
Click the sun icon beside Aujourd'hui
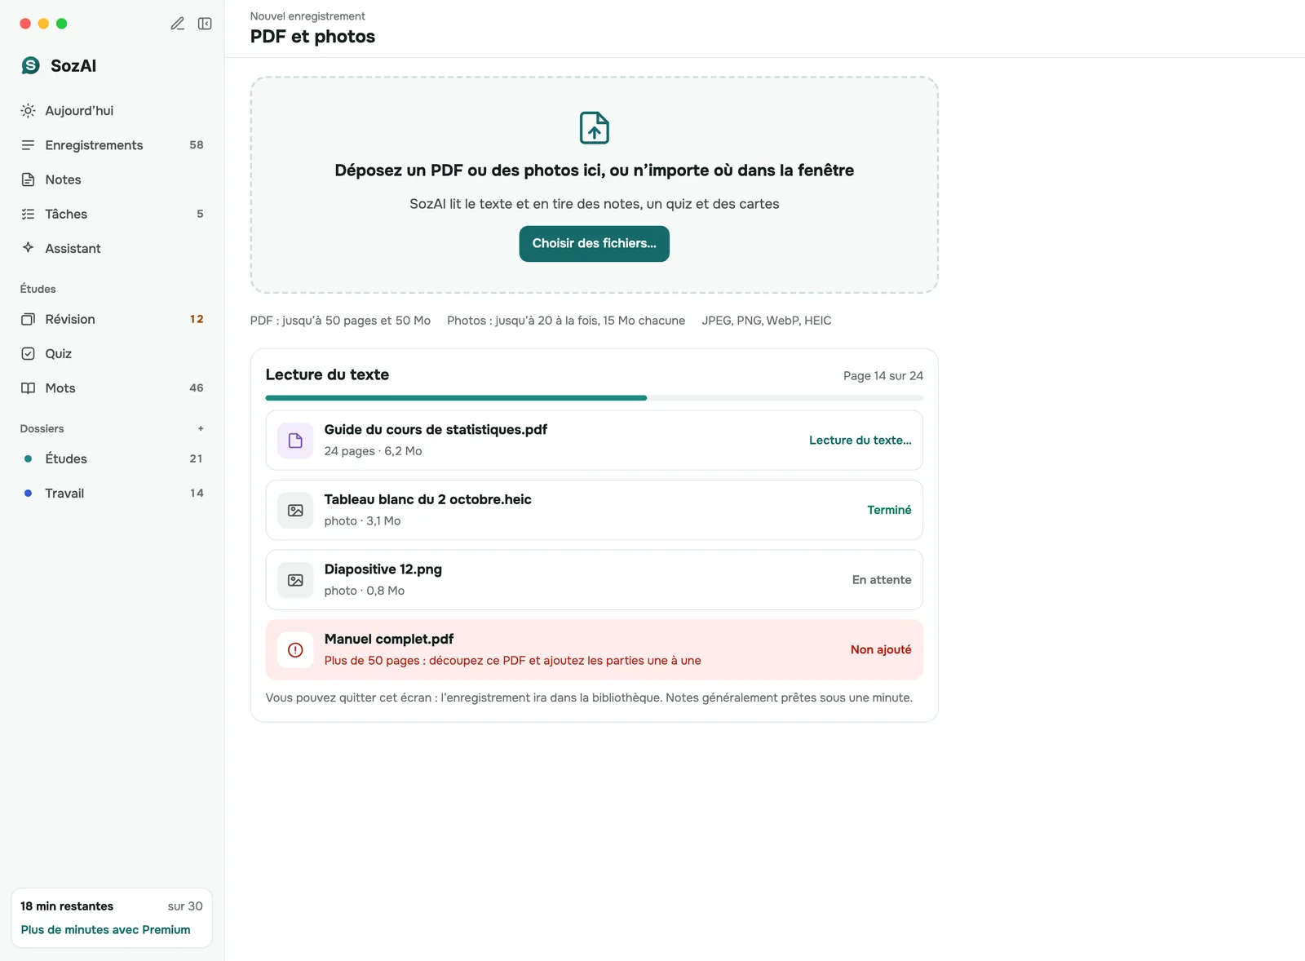pos(28,111)
